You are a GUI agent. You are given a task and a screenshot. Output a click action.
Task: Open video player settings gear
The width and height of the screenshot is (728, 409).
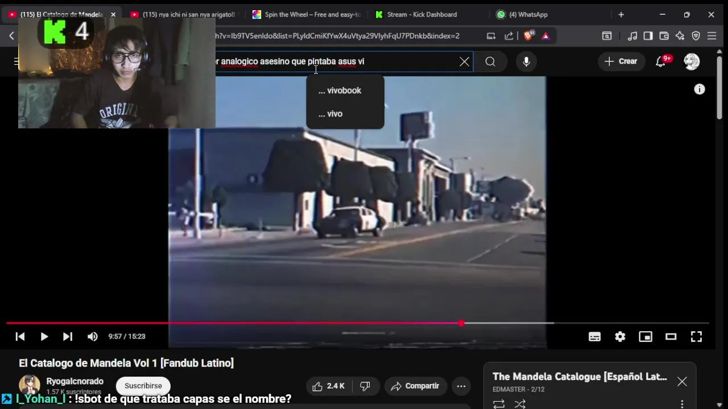pos(620,336)
